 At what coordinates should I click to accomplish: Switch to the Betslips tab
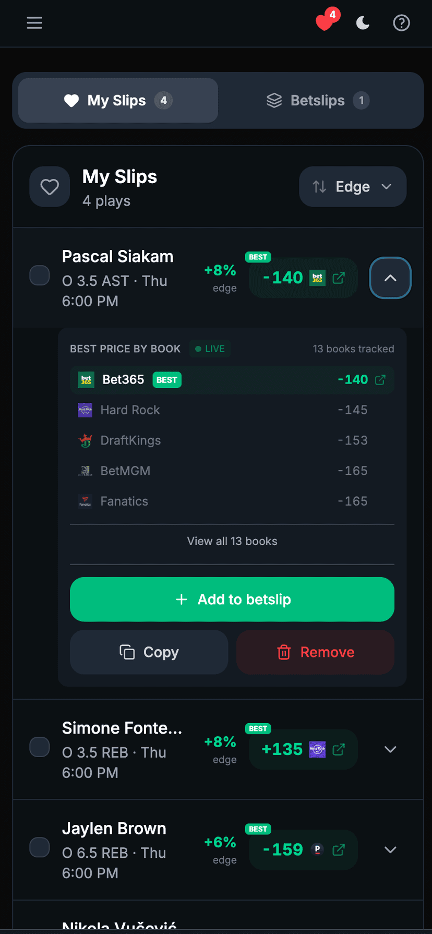pyautogui.click(x=317, y=100)
